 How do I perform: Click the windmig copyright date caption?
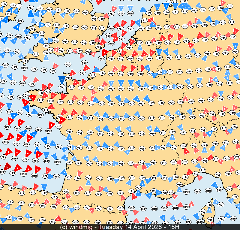(120, 227)
